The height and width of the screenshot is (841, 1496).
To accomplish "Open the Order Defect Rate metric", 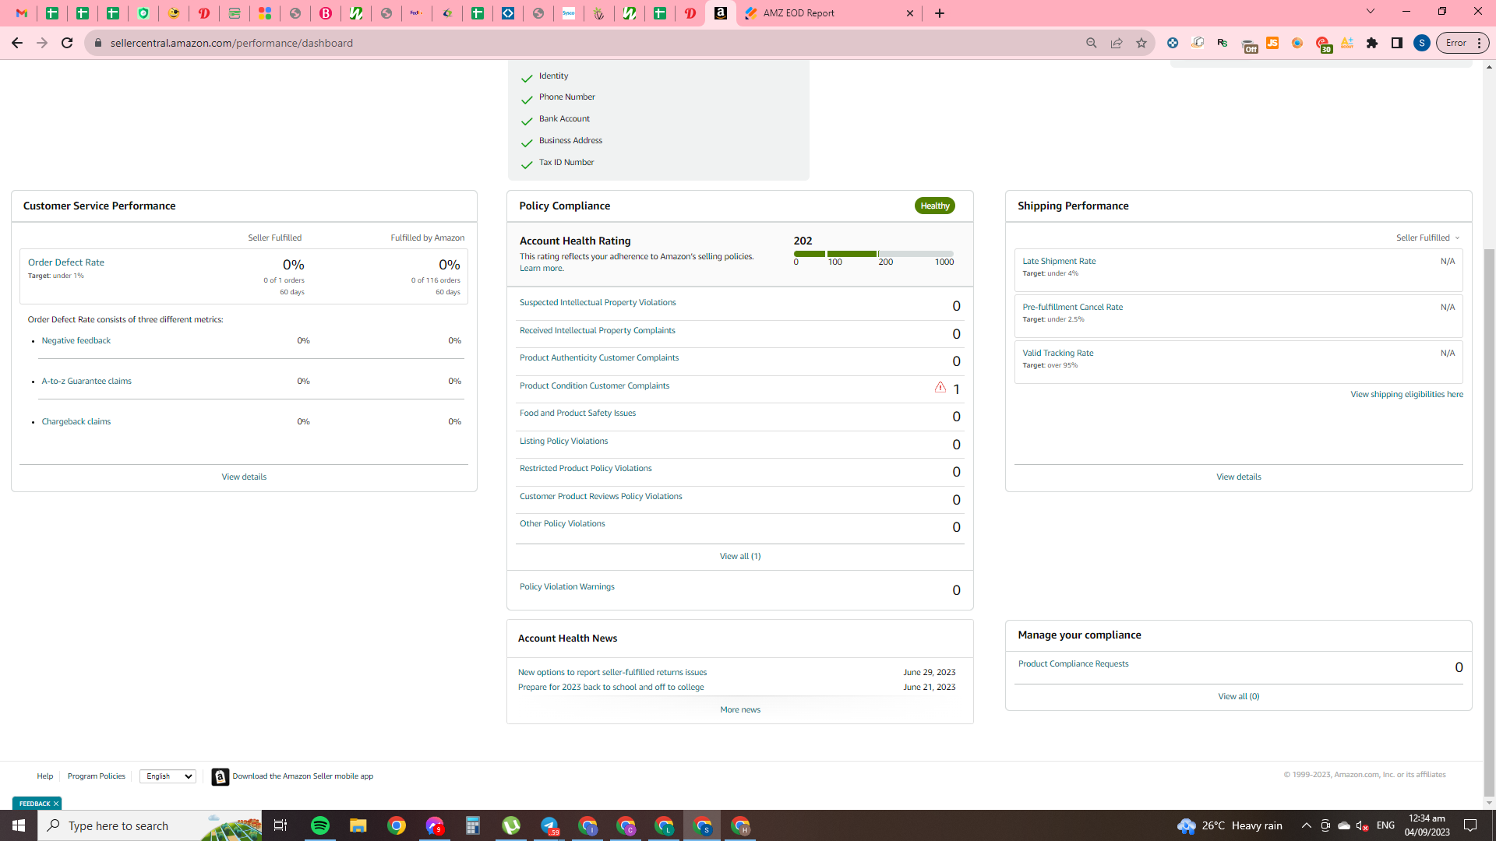I will [66, 262].
